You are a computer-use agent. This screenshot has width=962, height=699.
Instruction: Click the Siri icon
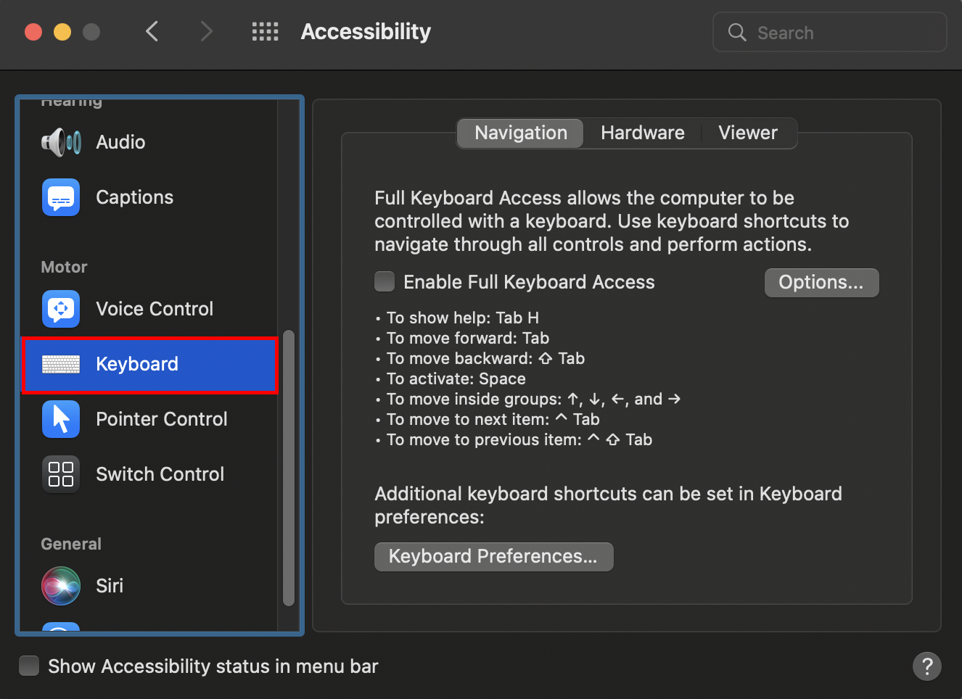click(61, 586)
